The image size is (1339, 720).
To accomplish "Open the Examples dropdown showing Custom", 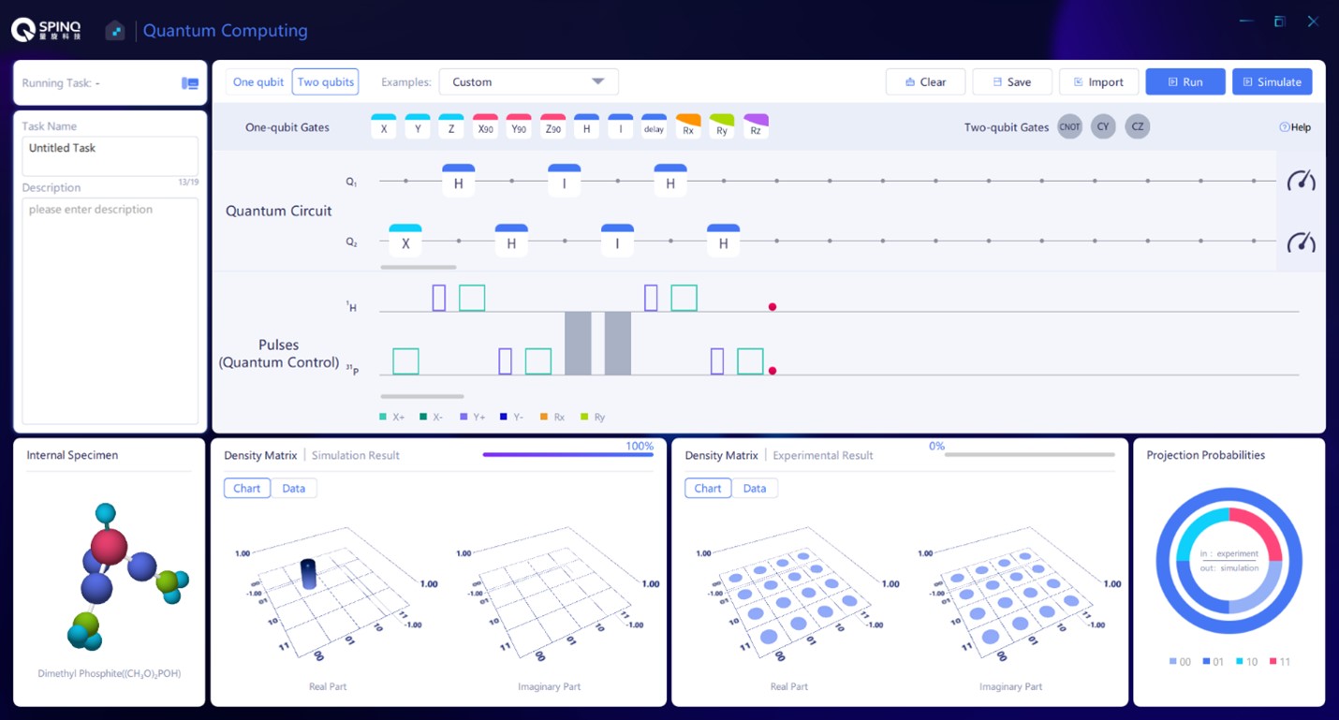I will pos(529,82).
